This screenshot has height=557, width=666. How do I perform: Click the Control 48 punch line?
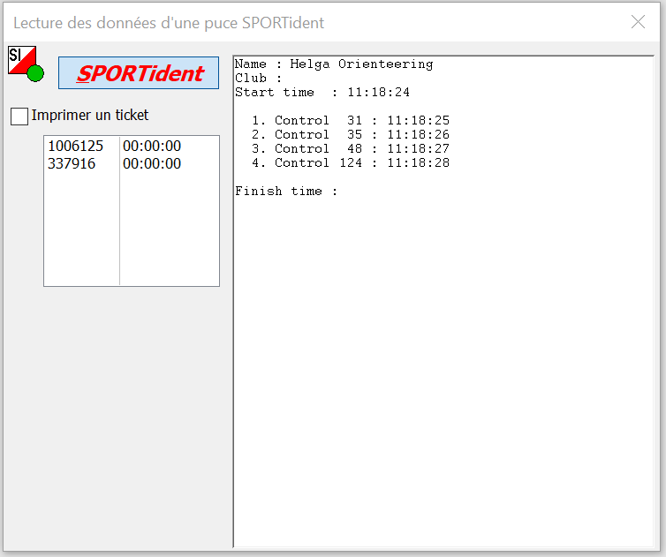tap(351, 148)
